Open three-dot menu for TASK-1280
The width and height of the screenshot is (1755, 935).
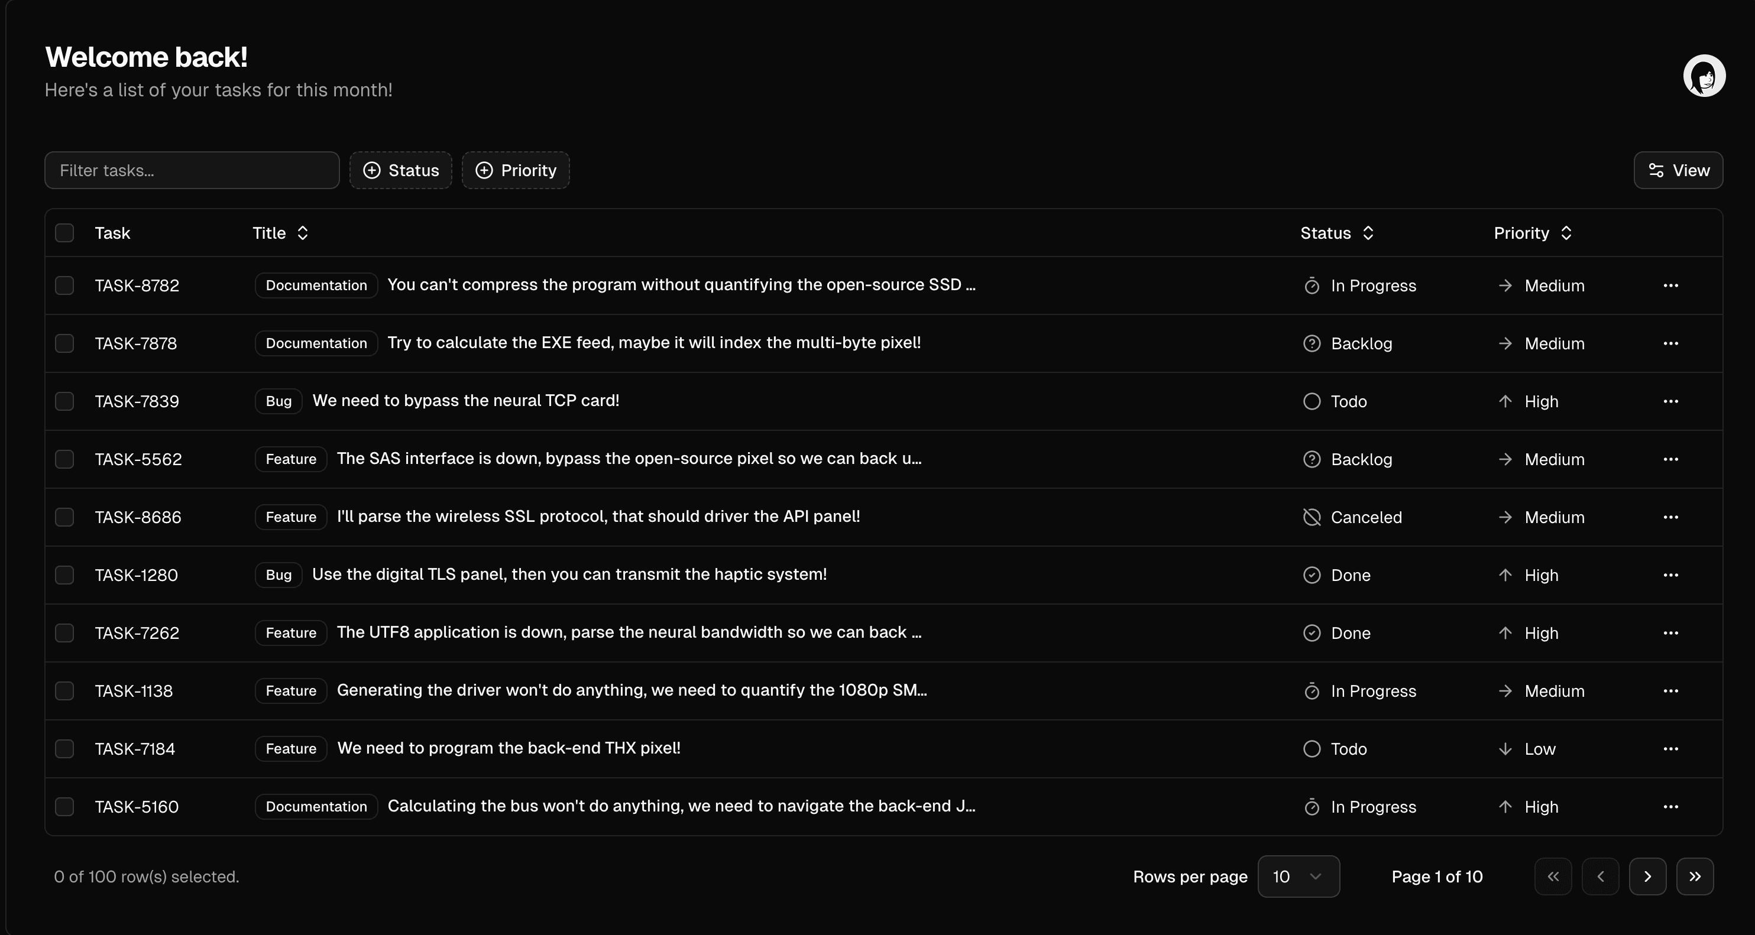click(1670, 574)
